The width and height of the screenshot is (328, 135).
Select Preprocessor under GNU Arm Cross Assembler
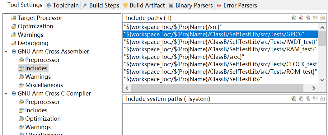[42, 60]
